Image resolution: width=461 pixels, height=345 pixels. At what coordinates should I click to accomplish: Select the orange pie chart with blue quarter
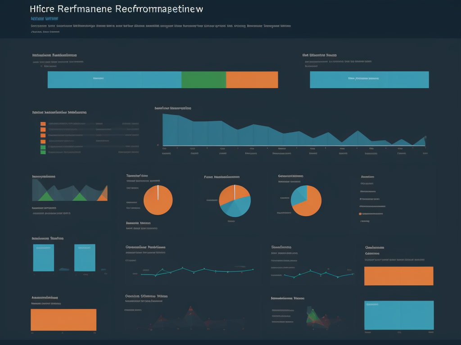(306, 200)
